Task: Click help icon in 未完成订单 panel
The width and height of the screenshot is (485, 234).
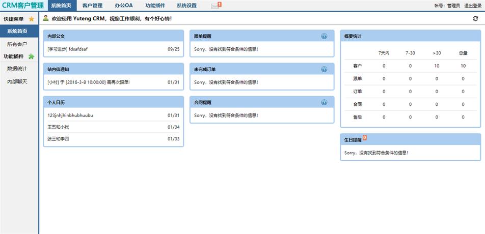Action: coord(324,69)
